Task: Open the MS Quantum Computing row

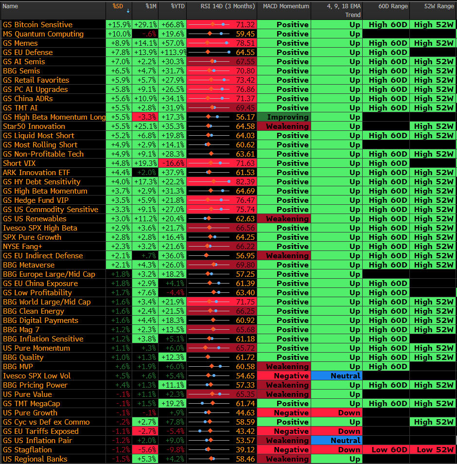Action: click(x=43, y=34)
